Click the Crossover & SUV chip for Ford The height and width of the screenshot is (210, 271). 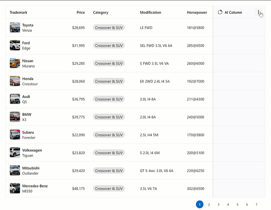coord(109,45)
